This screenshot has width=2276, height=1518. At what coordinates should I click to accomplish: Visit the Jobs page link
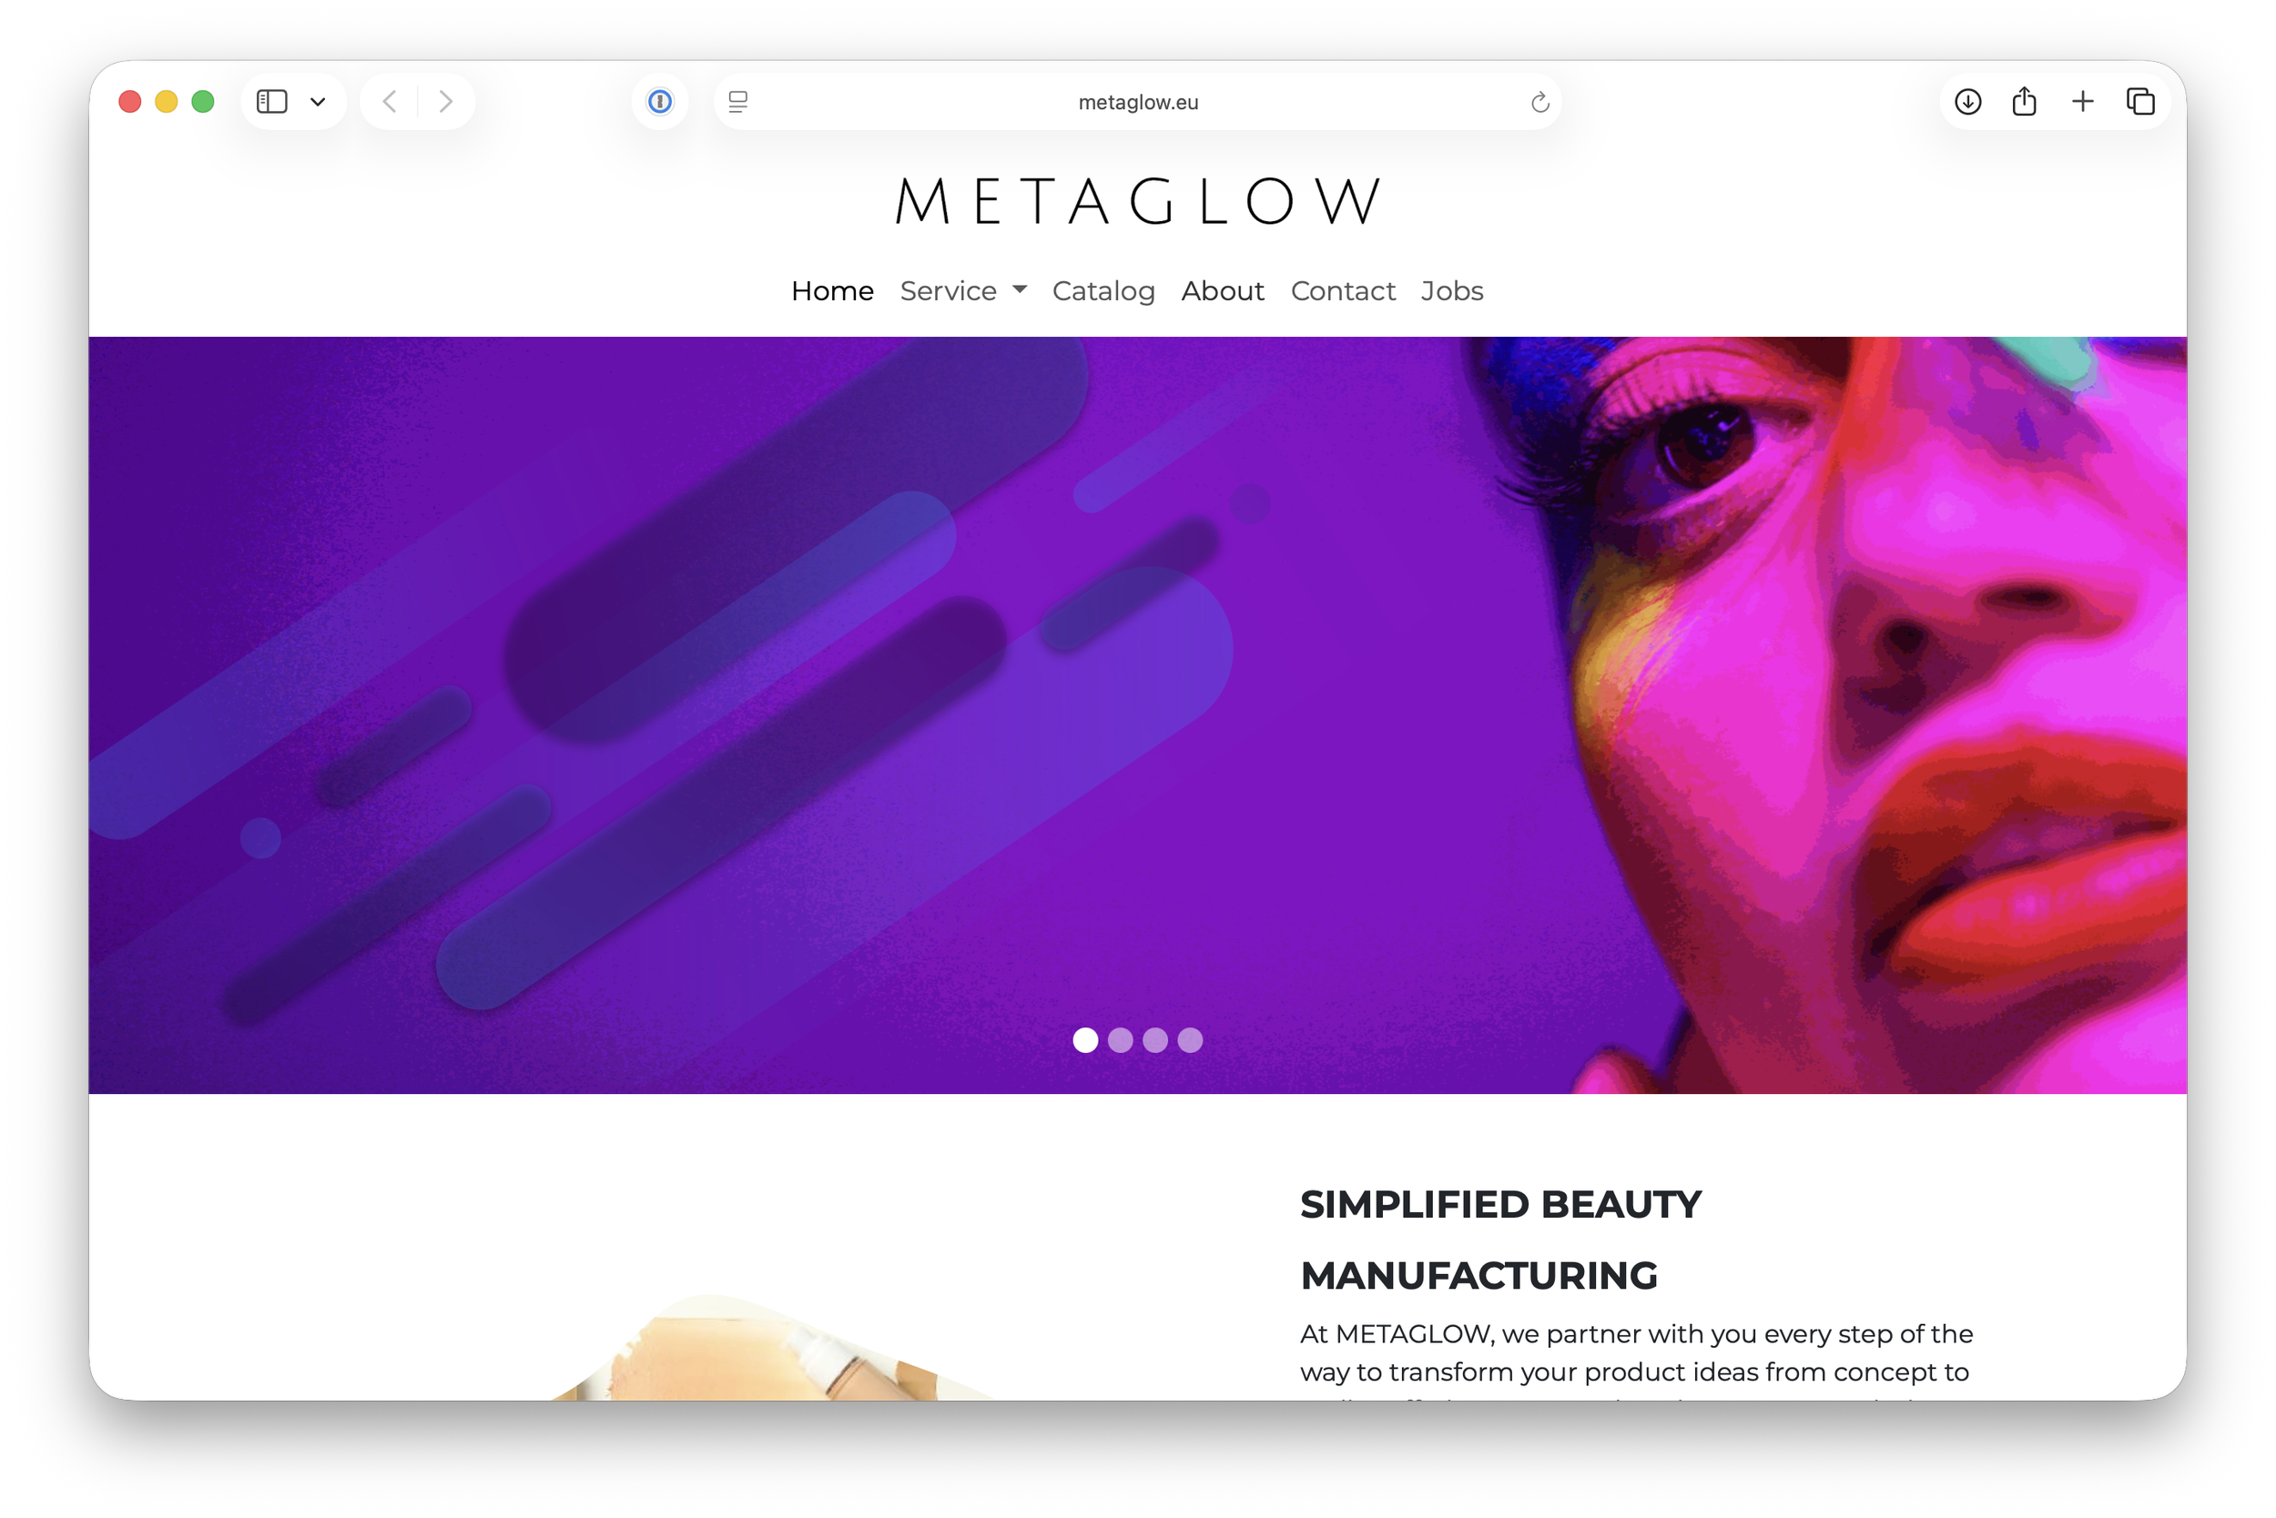[1452, 290]
